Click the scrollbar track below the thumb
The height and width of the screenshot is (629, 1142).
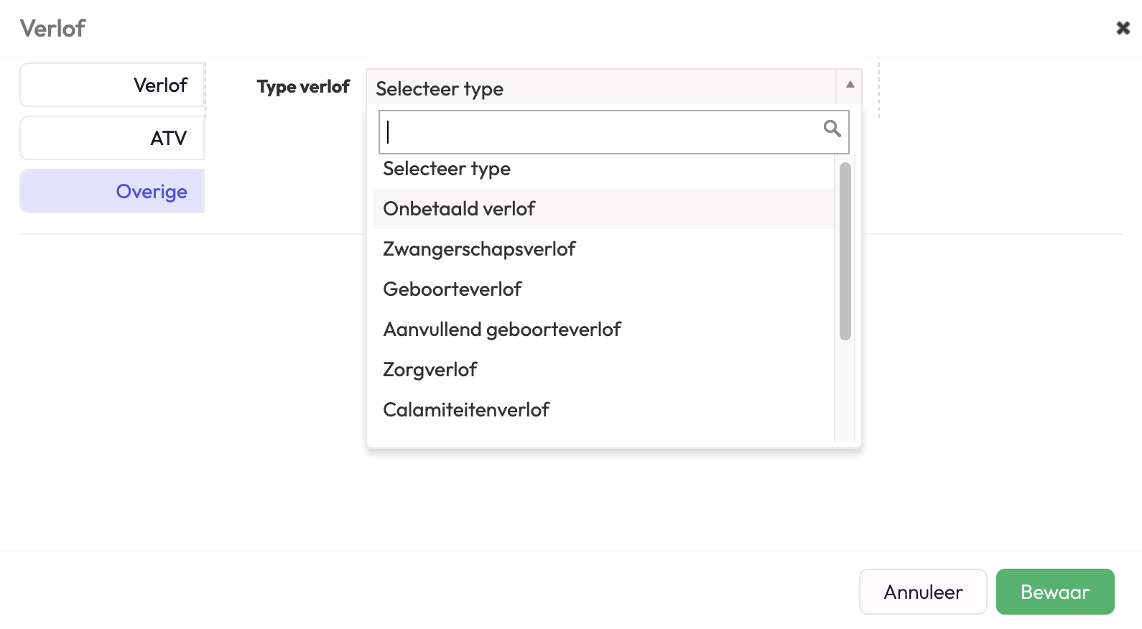[845, 391]
